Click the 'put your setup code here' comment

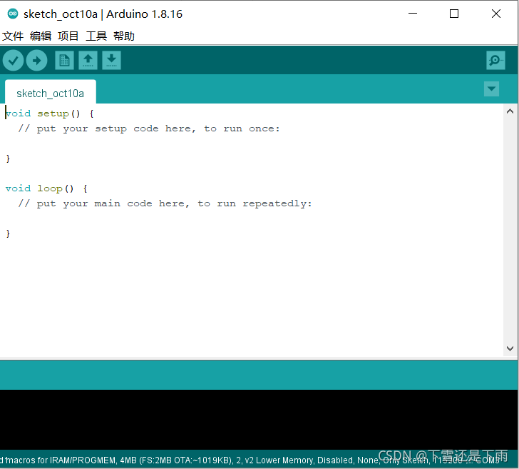point(149,128)
